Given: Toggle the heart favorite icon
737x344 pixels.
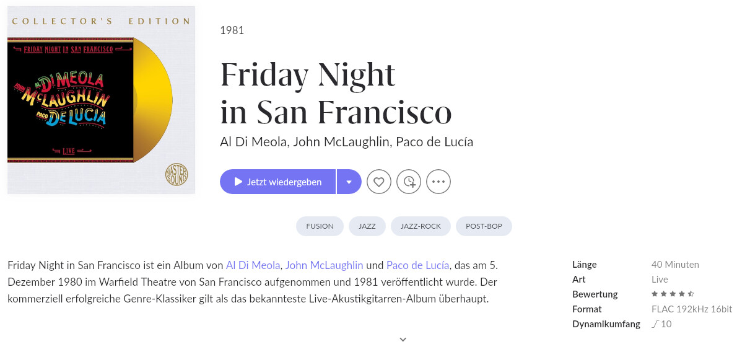Looking at the screenshot, I should (379, 182).
